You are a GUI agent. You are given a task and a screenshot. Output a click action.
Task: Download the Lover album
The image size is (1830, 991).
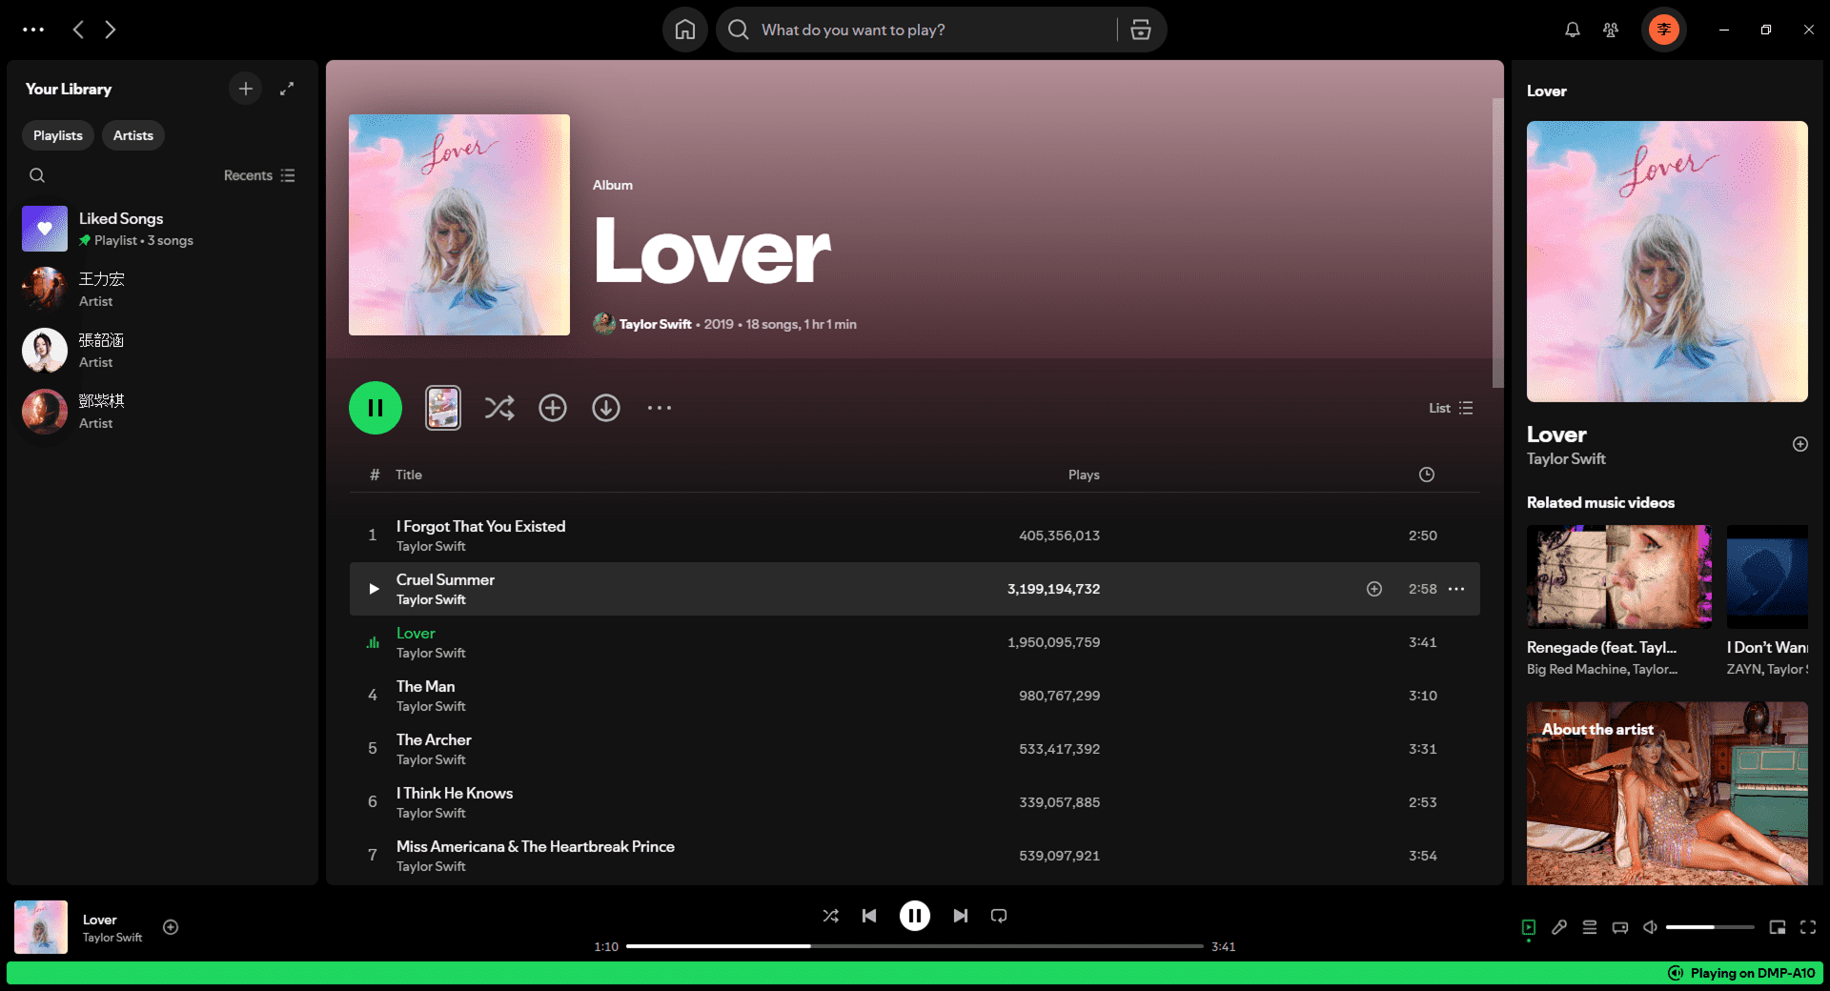pos(605,408)
